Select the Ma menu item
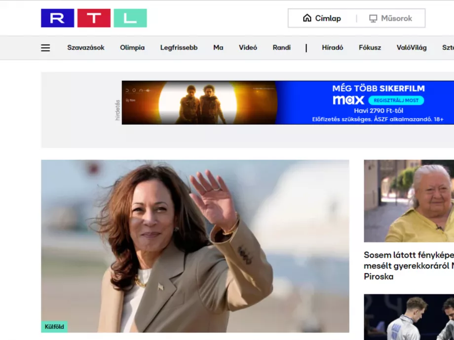The width and height of the screenshot is (454, 340). pos(218,48)
